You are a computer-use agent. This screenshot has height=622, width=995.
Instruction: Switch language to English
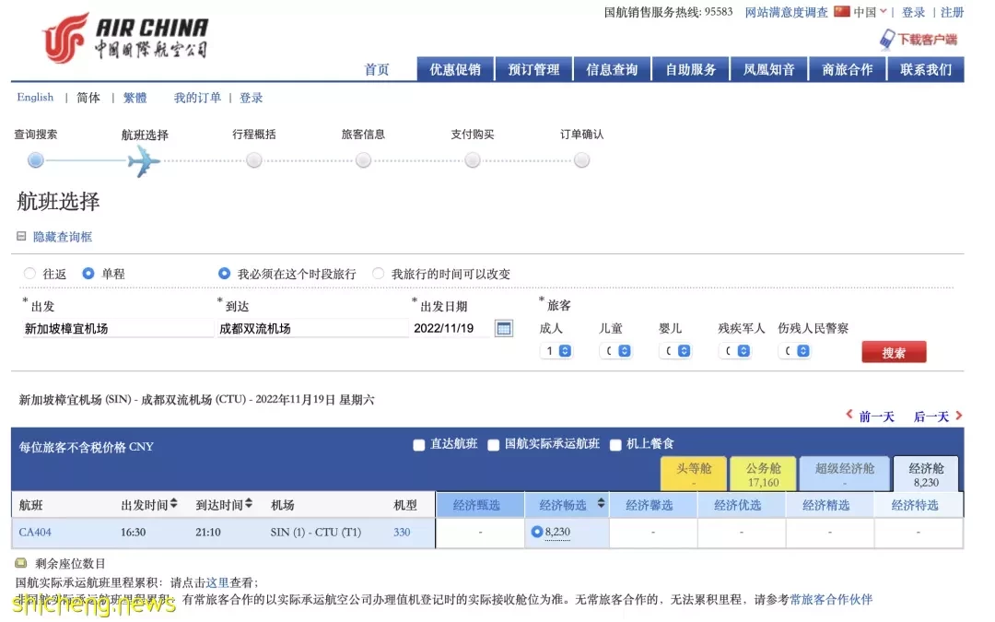(x=35, y=97)
